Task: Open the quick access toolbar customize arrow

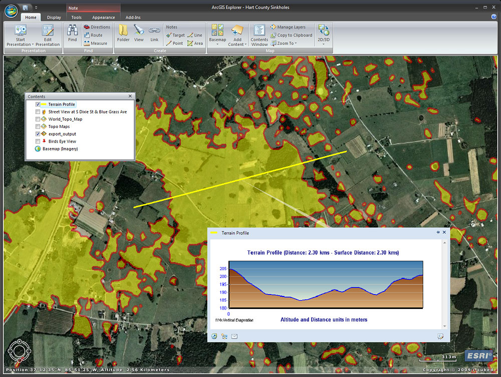Action: pyautogui.click(x=36, y=7)
